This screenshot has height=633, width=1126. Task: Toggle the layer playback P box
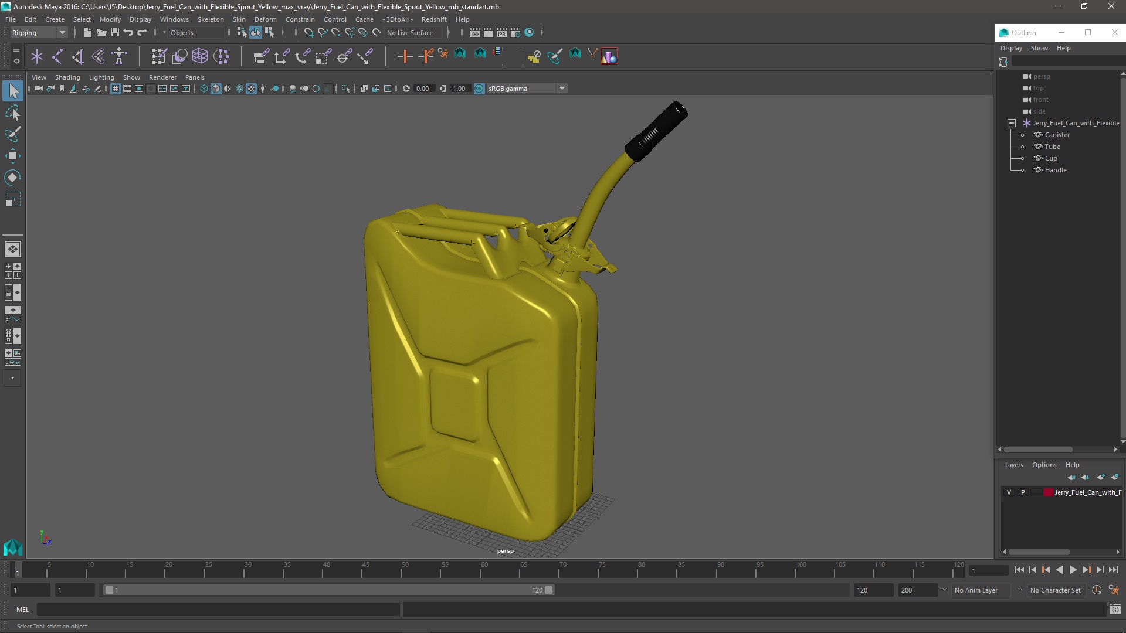[1023, 492]
